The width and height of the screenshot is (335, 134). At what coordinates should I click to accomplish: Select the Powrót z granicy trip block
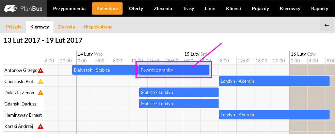(174, 70)
